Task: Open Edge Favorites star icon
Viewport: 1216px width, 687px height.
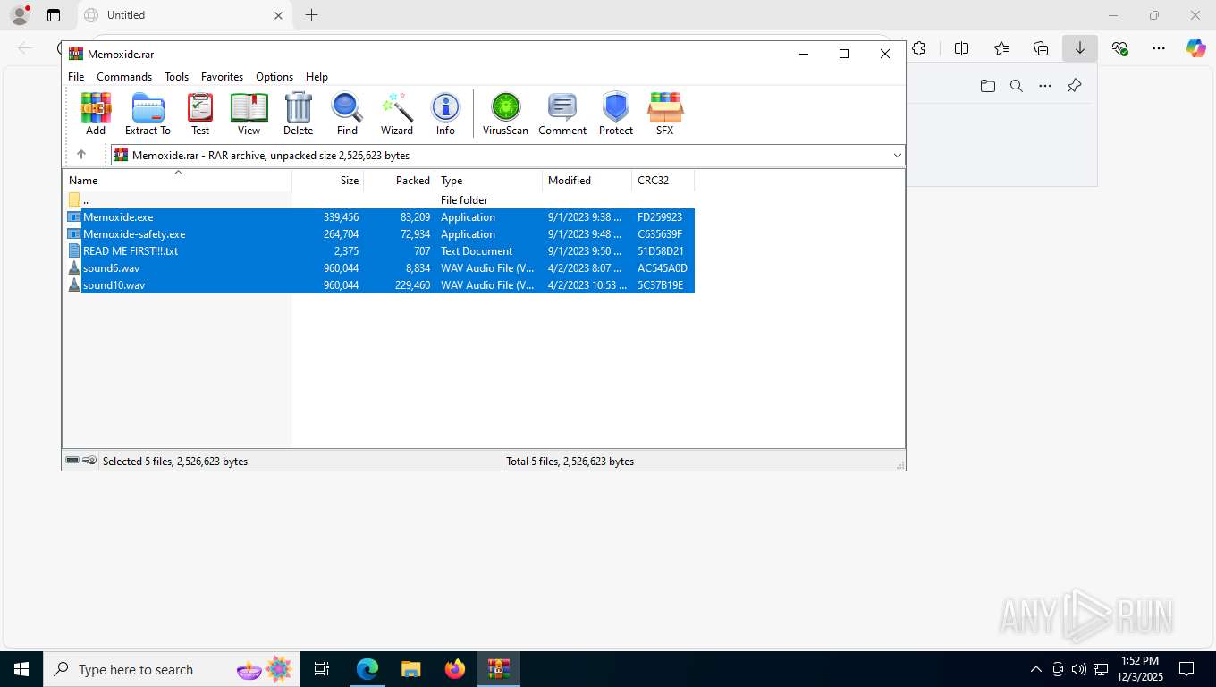Action: point(1001,48)
